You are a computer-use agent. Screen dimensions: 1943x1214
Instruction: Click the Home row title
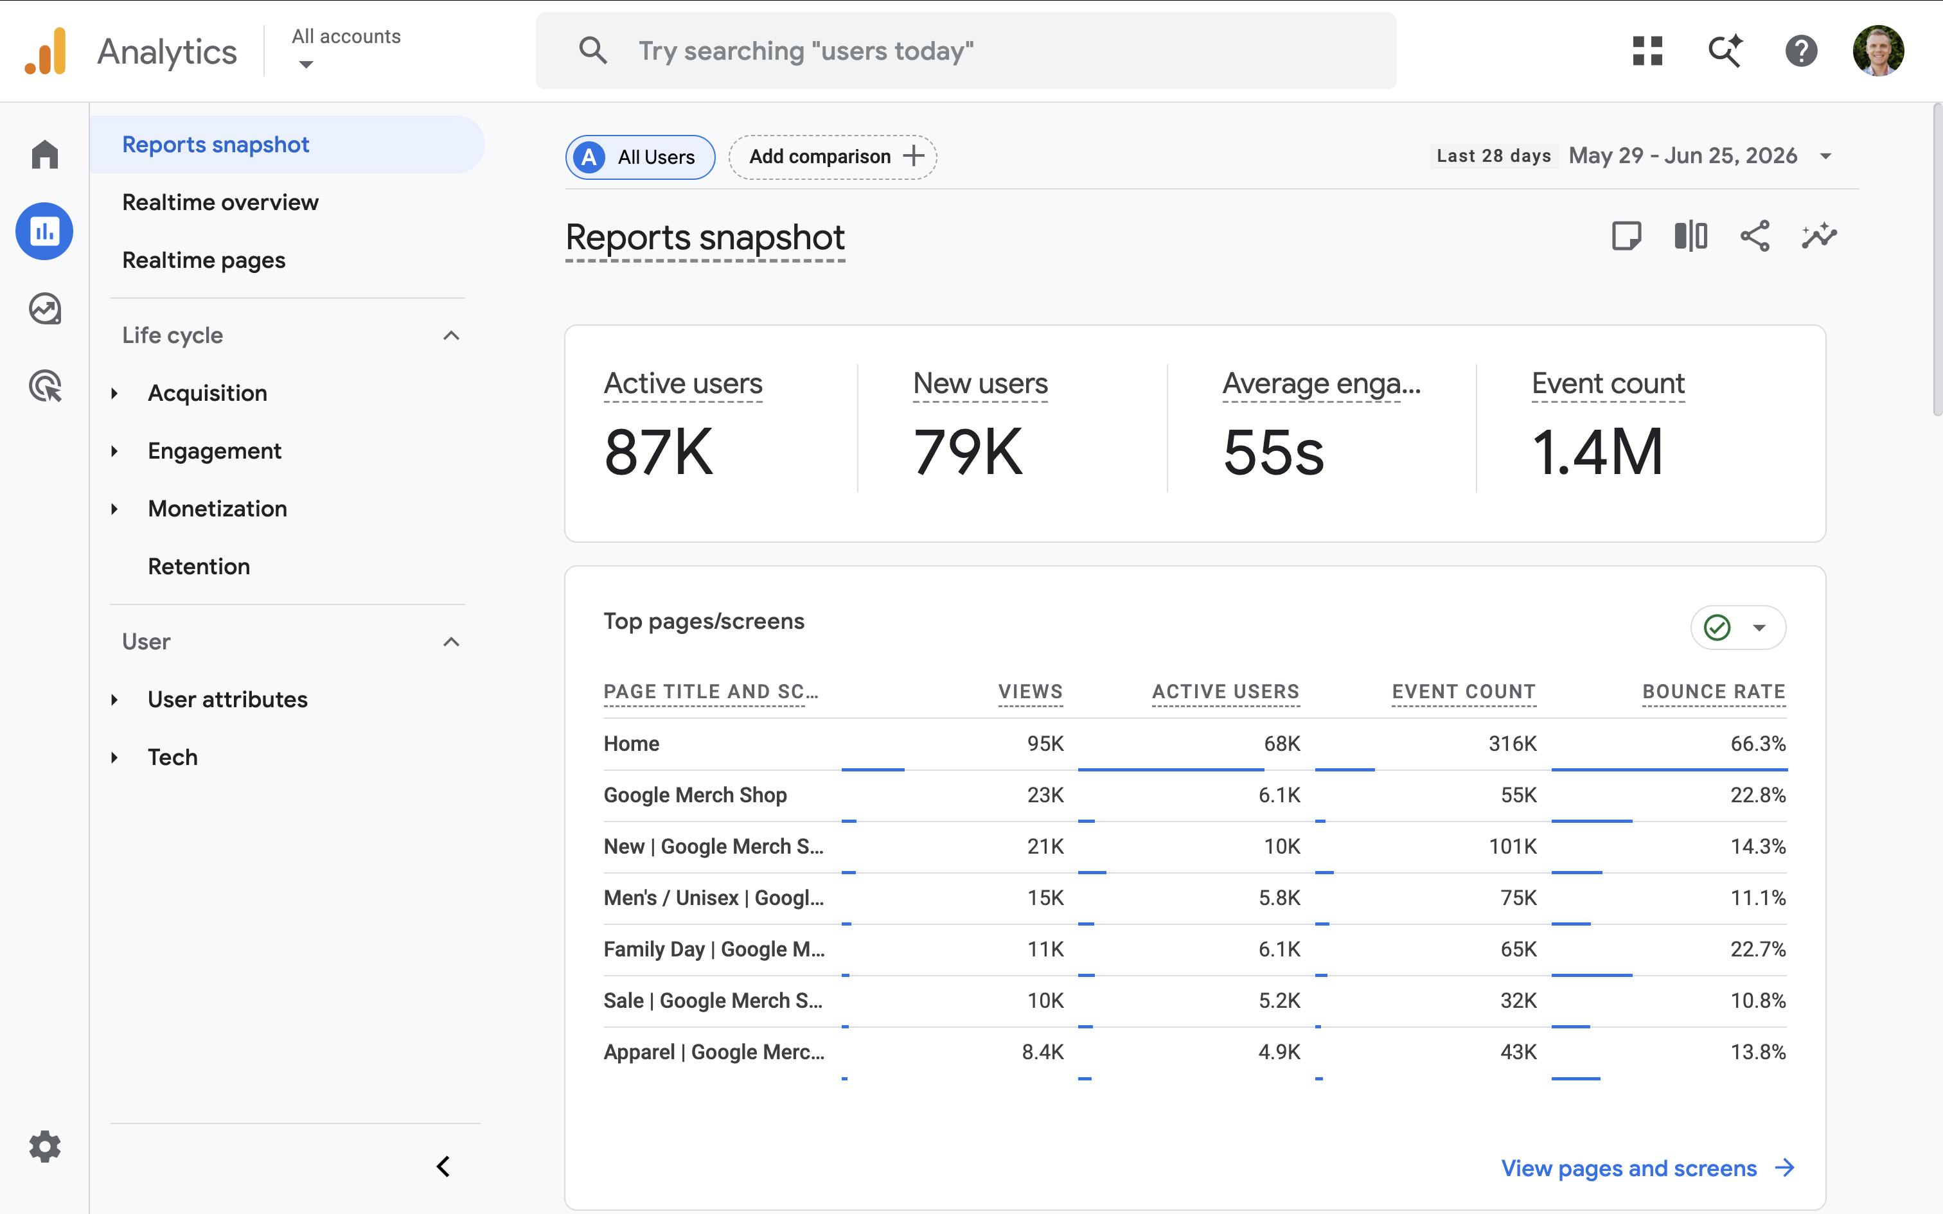(x=631, y=744)
